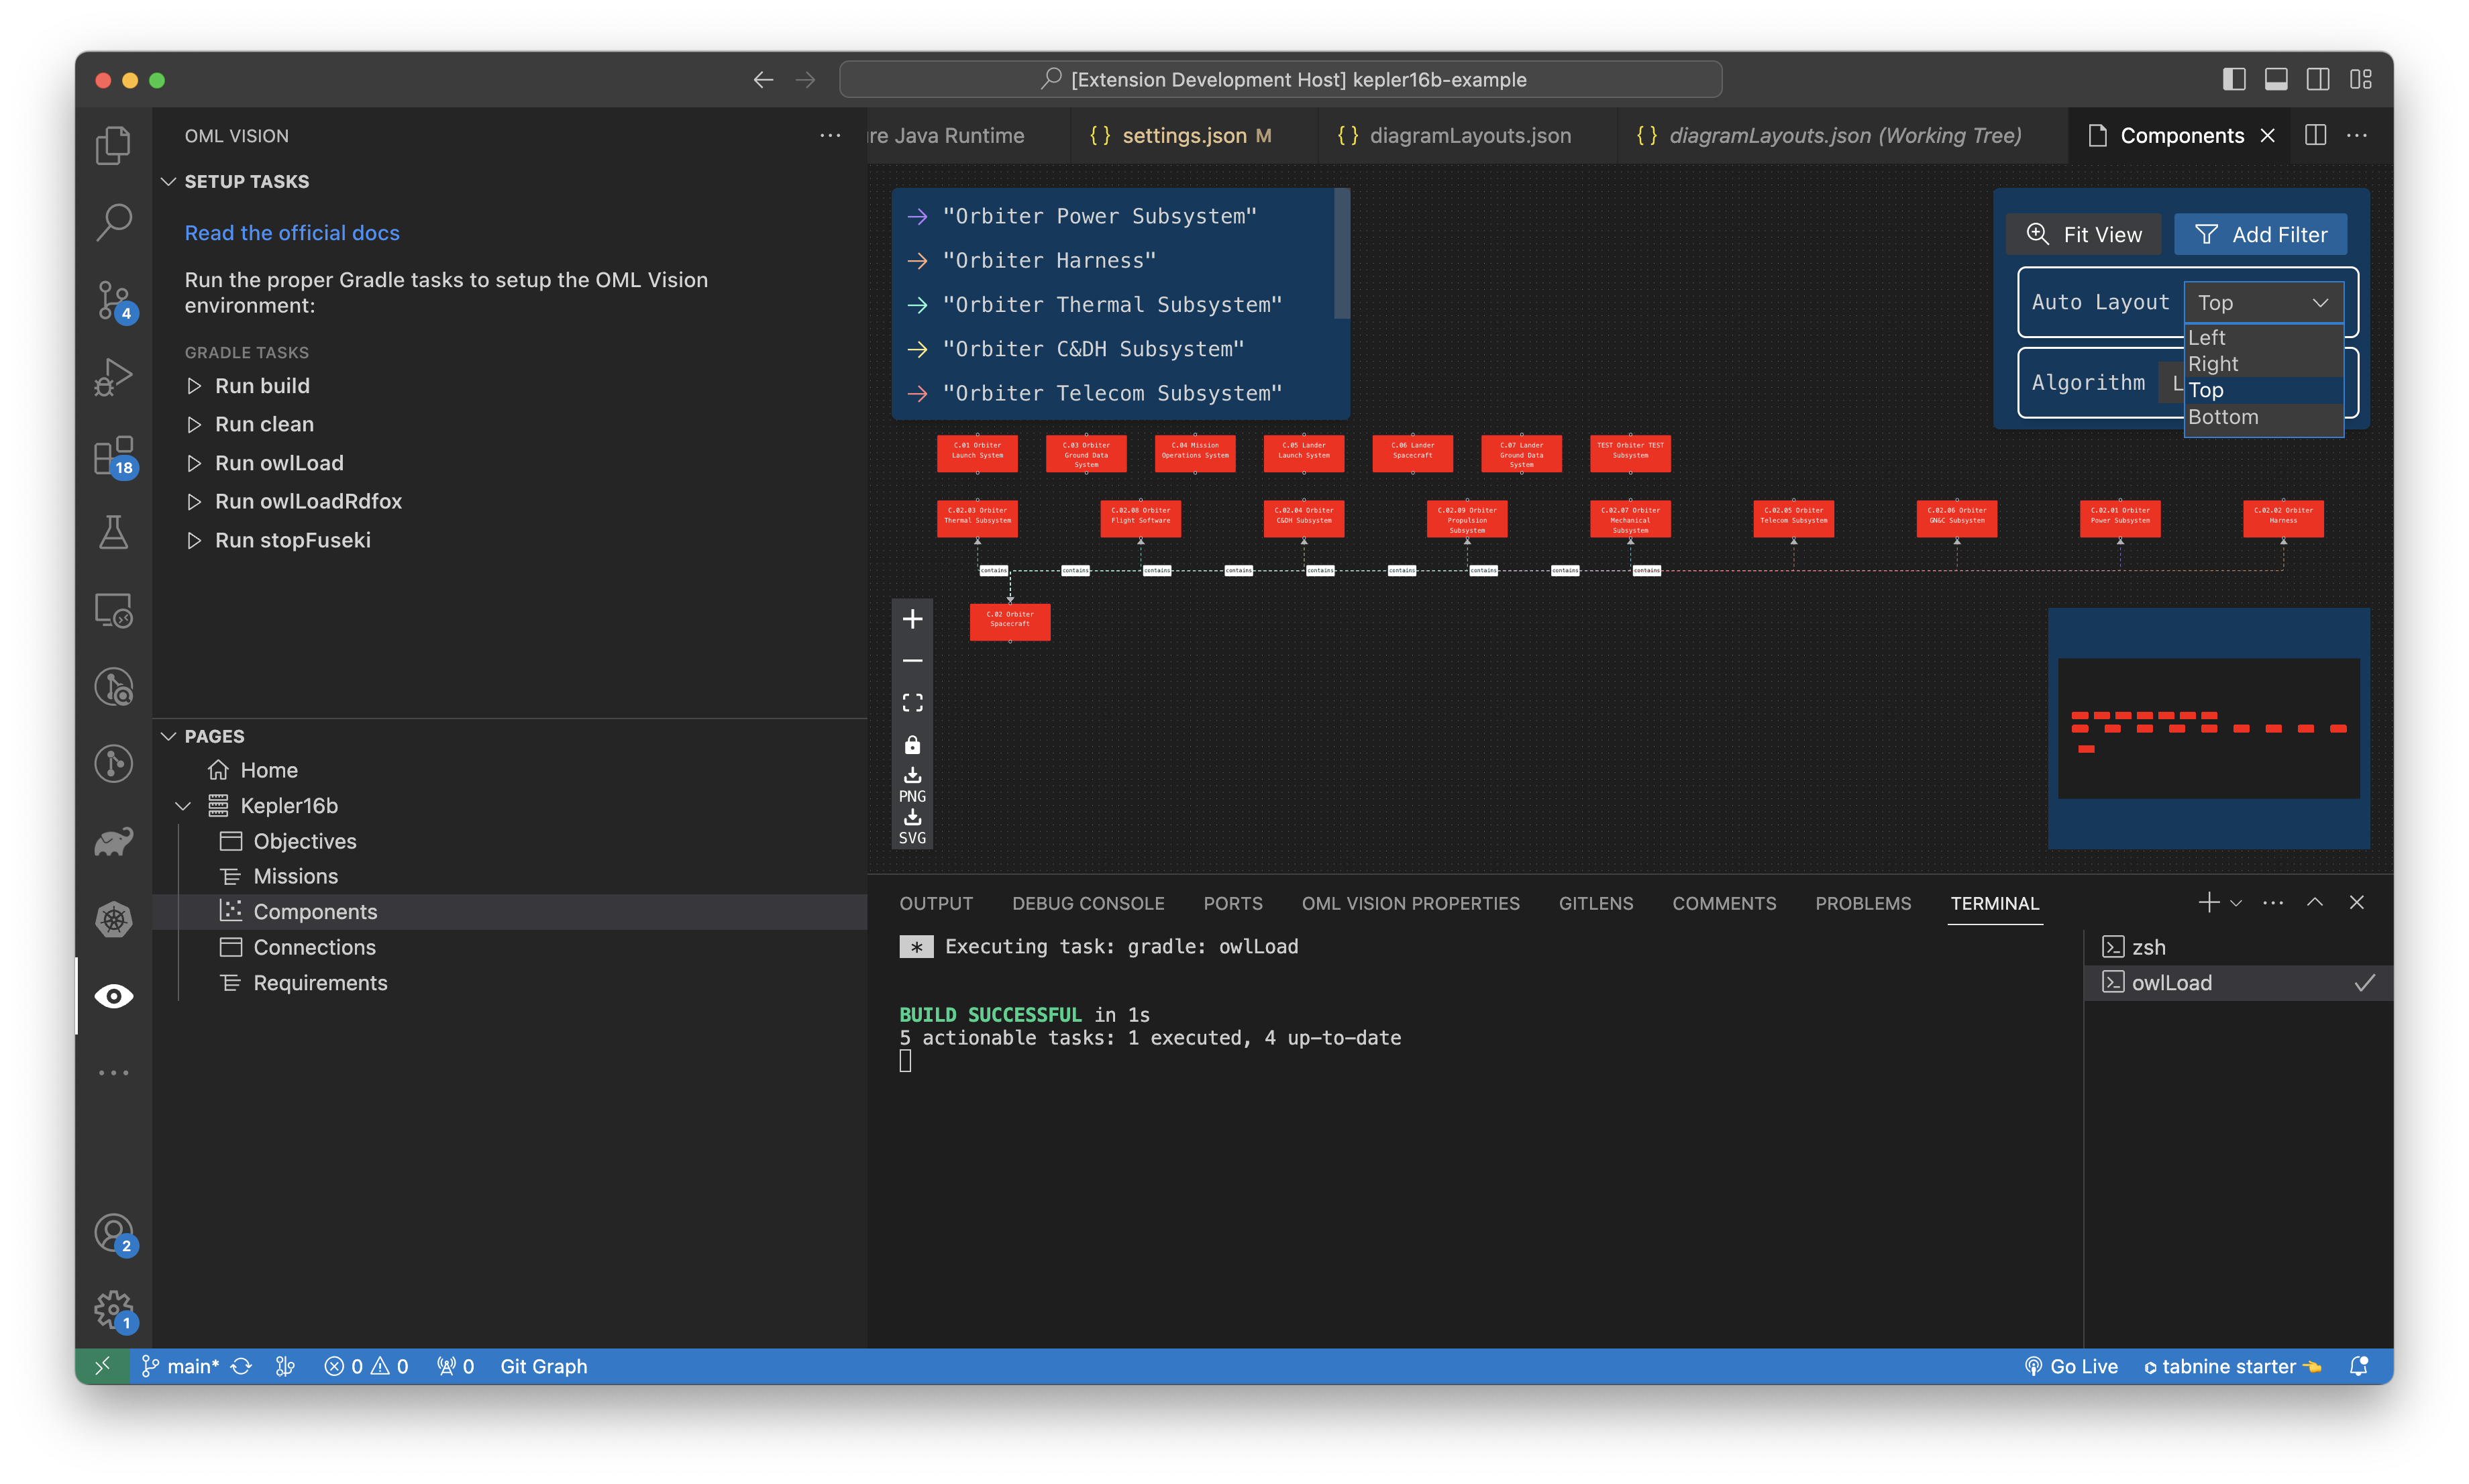Choose Left in Auto Layout list

click(2263, 337)
